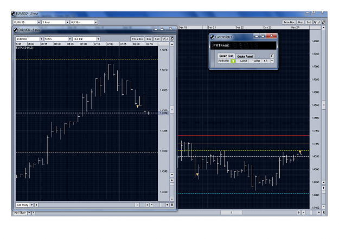339x239 pixels.
Task: Open HLC Bar chart type dropdown in 5 min window
Action: (86, 39)
